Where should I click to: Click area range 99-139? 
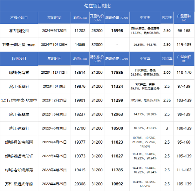[x=184, y=114]
